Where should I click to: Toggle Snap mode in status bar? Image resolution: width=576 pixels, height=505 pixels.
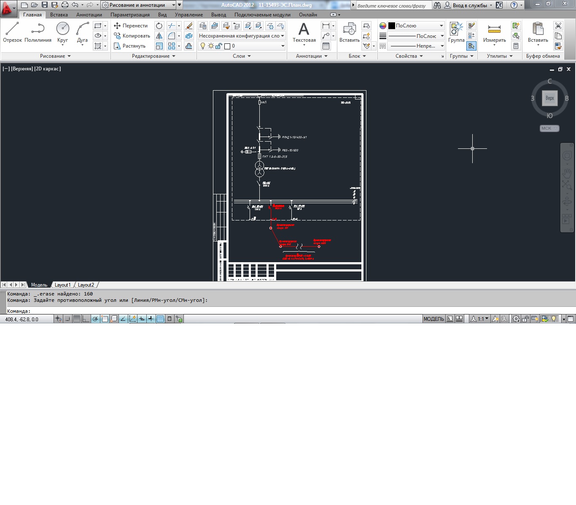click(67, 319)
